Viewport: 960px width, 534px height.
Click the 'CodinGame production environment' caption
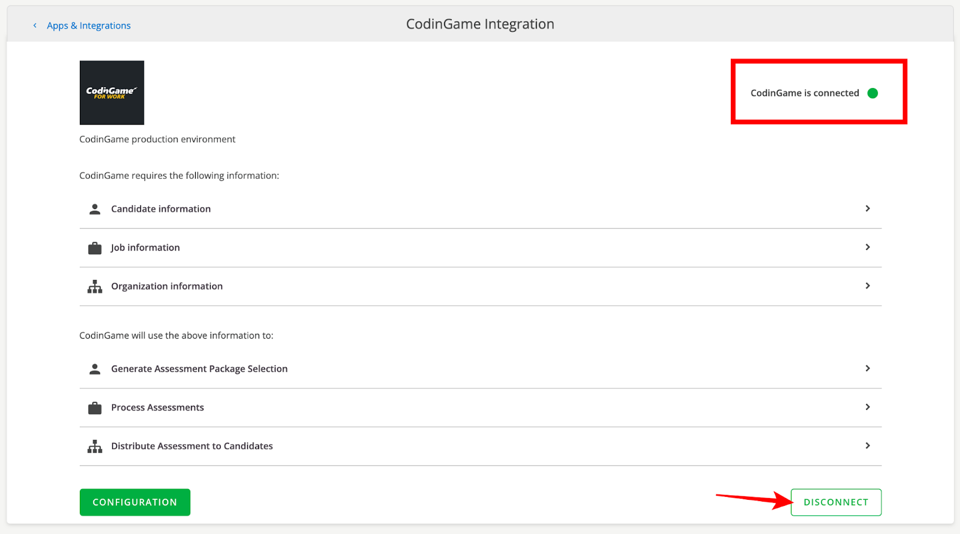157,139
